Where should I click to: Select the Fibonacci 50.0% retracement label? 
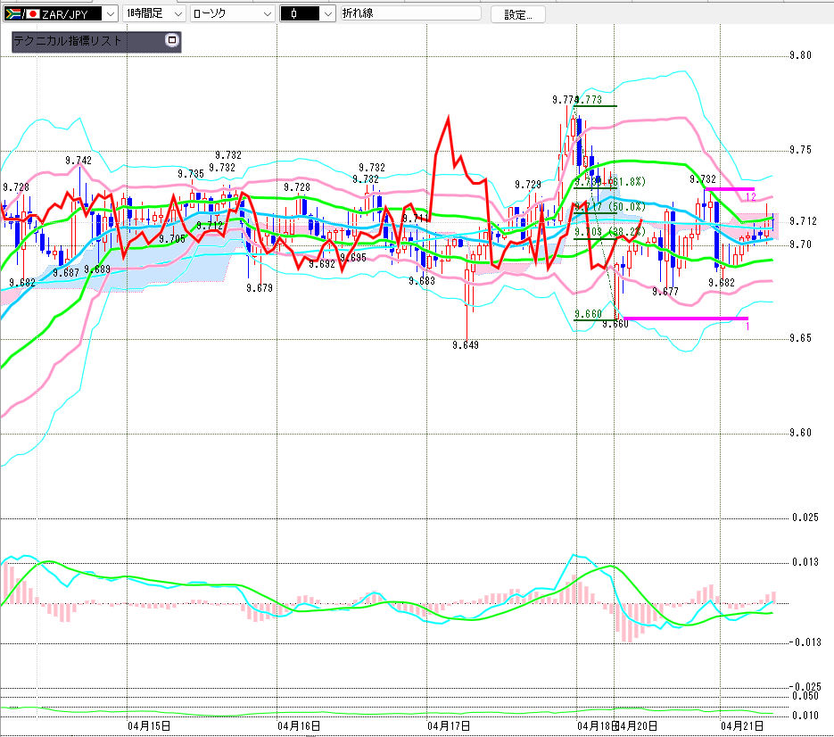615,207
